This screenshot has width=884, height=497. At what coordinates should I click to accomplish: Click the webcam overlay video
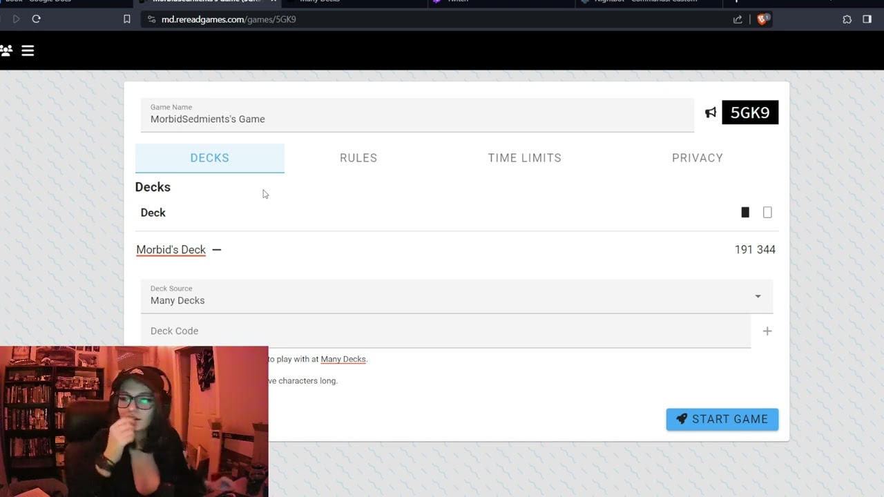pos(134,422)
